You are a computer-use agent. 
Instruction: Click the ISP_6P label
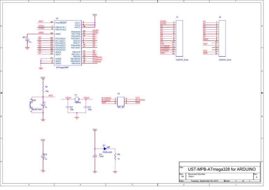[x=121, y=107]
